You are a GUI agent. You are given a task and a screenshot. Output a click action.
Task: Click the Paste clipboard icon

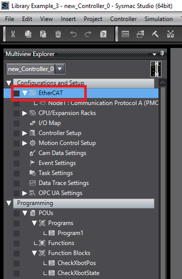coord(43,34)
